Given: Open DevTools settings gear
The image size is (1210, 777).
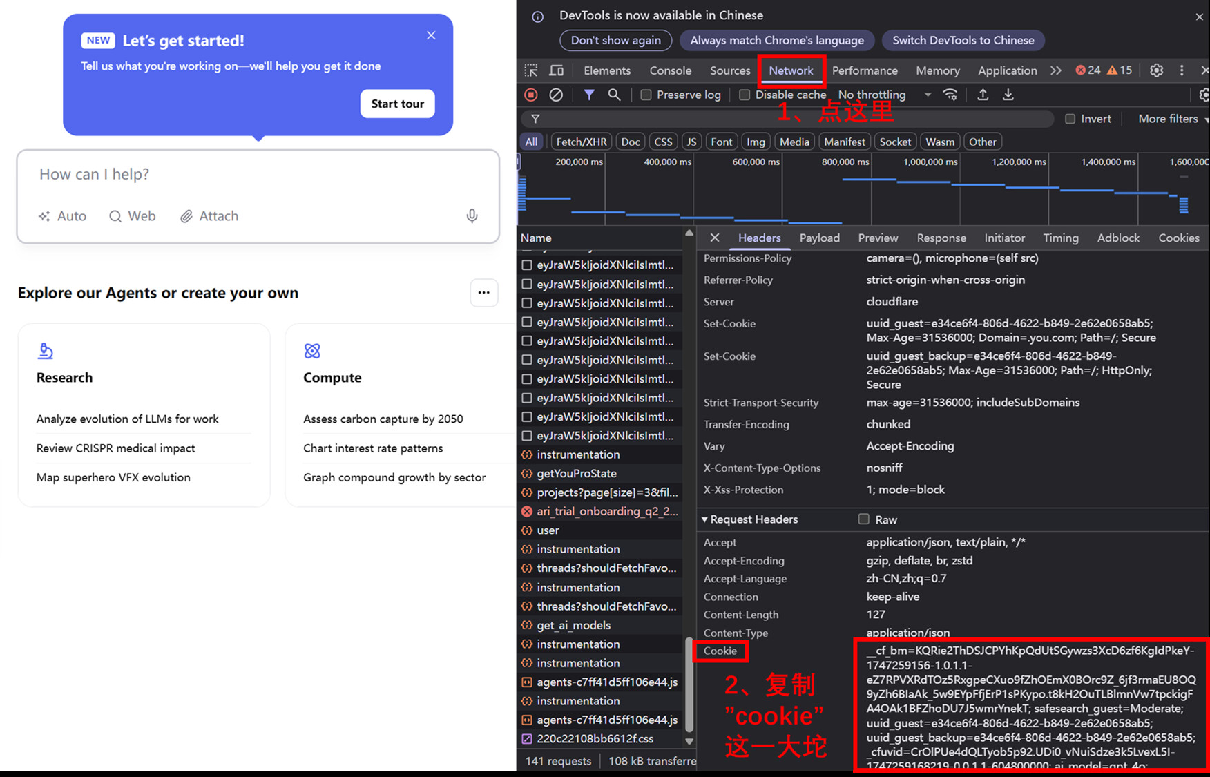Looking at the screenshot, I should (1156, 70).
